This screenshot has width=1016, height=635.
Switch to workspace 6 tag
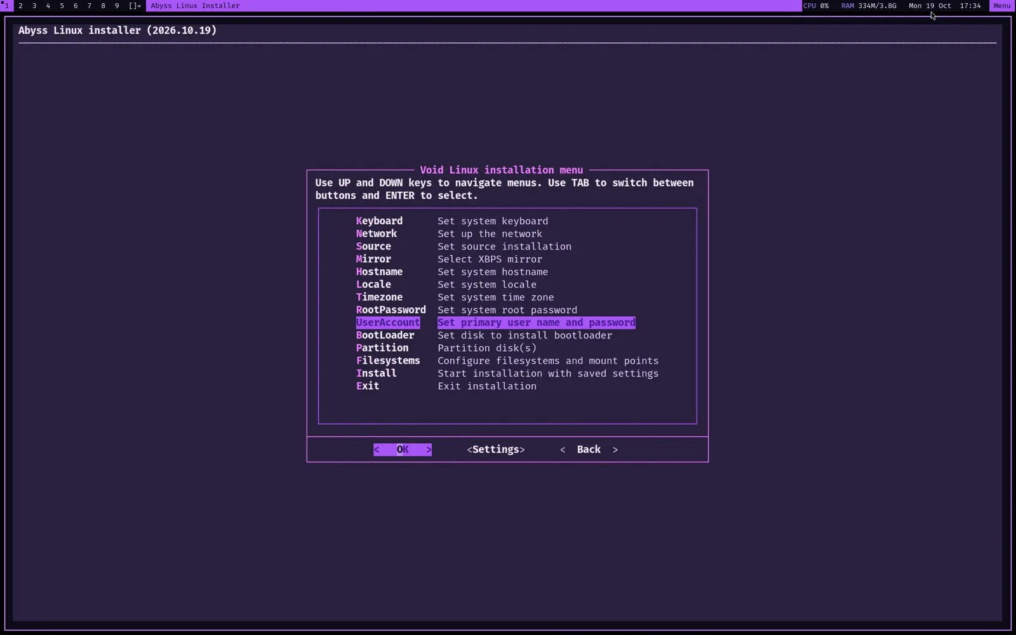[76, 6]
